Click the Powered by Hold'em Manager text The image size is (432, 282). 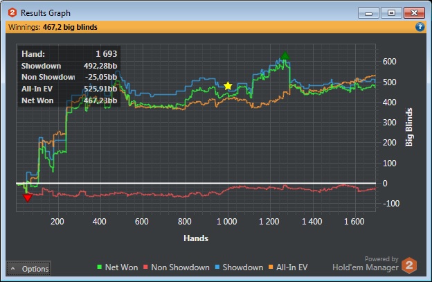pyautogui.click(x=366, y=263)
